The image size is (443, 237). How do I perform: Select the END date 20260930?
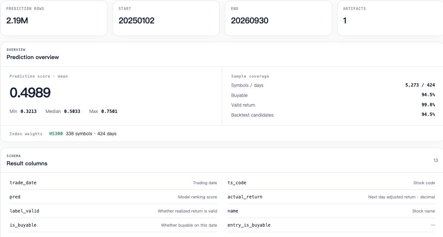tap(249, 20)
